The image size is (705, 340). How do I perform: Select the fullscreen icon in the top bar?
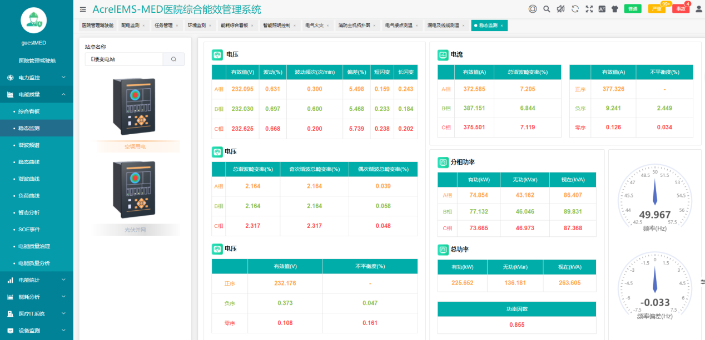click(x=589, y=9)
